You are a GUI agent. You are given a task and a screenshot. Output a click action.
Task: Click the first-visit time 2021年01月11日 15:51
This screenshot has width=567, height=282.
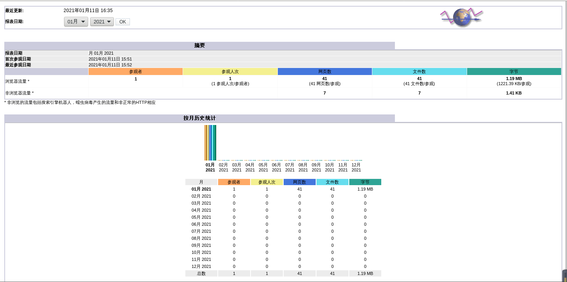click(110, 59)
